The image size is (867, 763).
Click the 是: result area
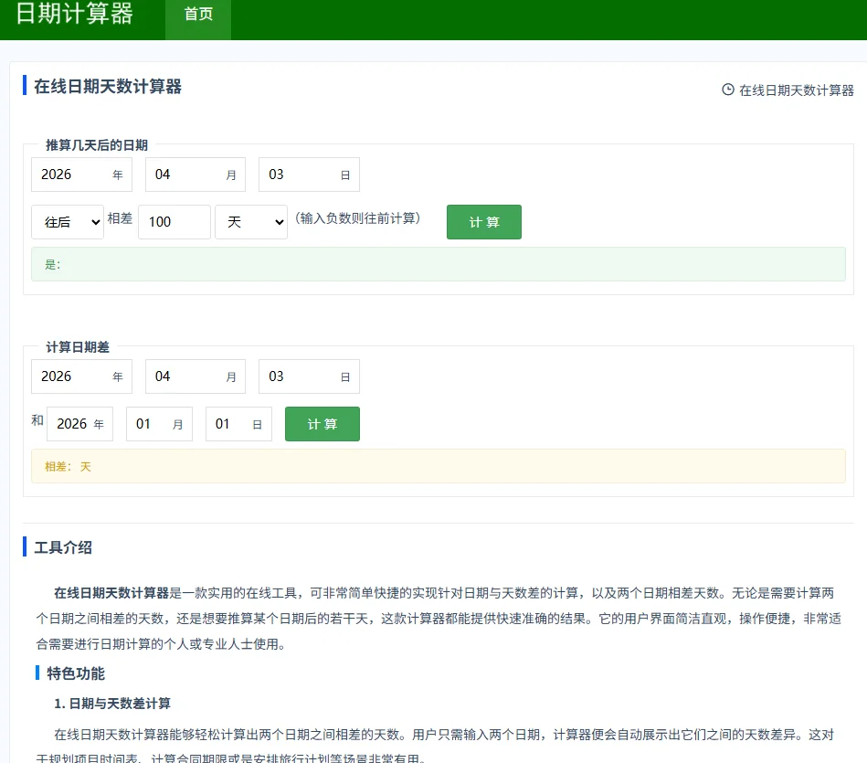437,263
